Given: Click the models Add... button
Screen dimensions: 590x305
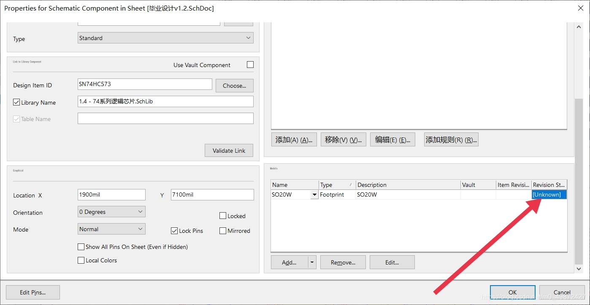Looking at the screenshot, I should [290, 262].
